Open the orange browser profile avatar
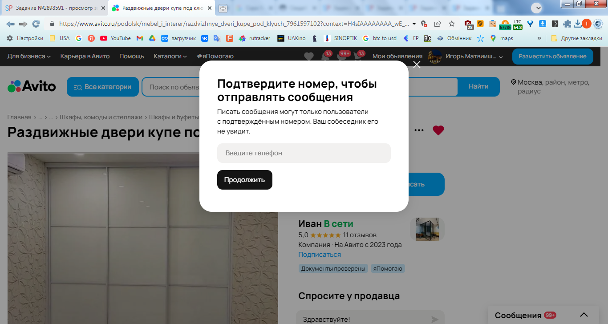This screenshot has width=608, height=324. coord(587,24)
